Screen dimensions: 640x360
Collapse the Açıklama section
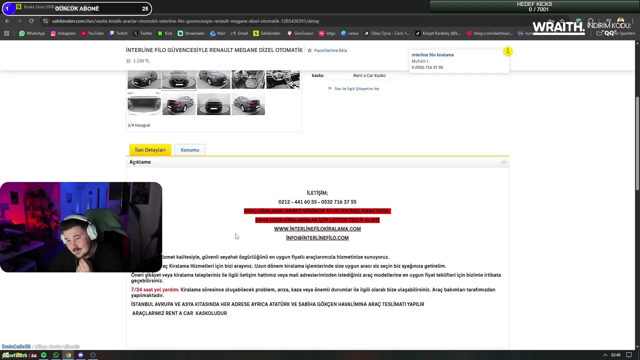[504, 162]
